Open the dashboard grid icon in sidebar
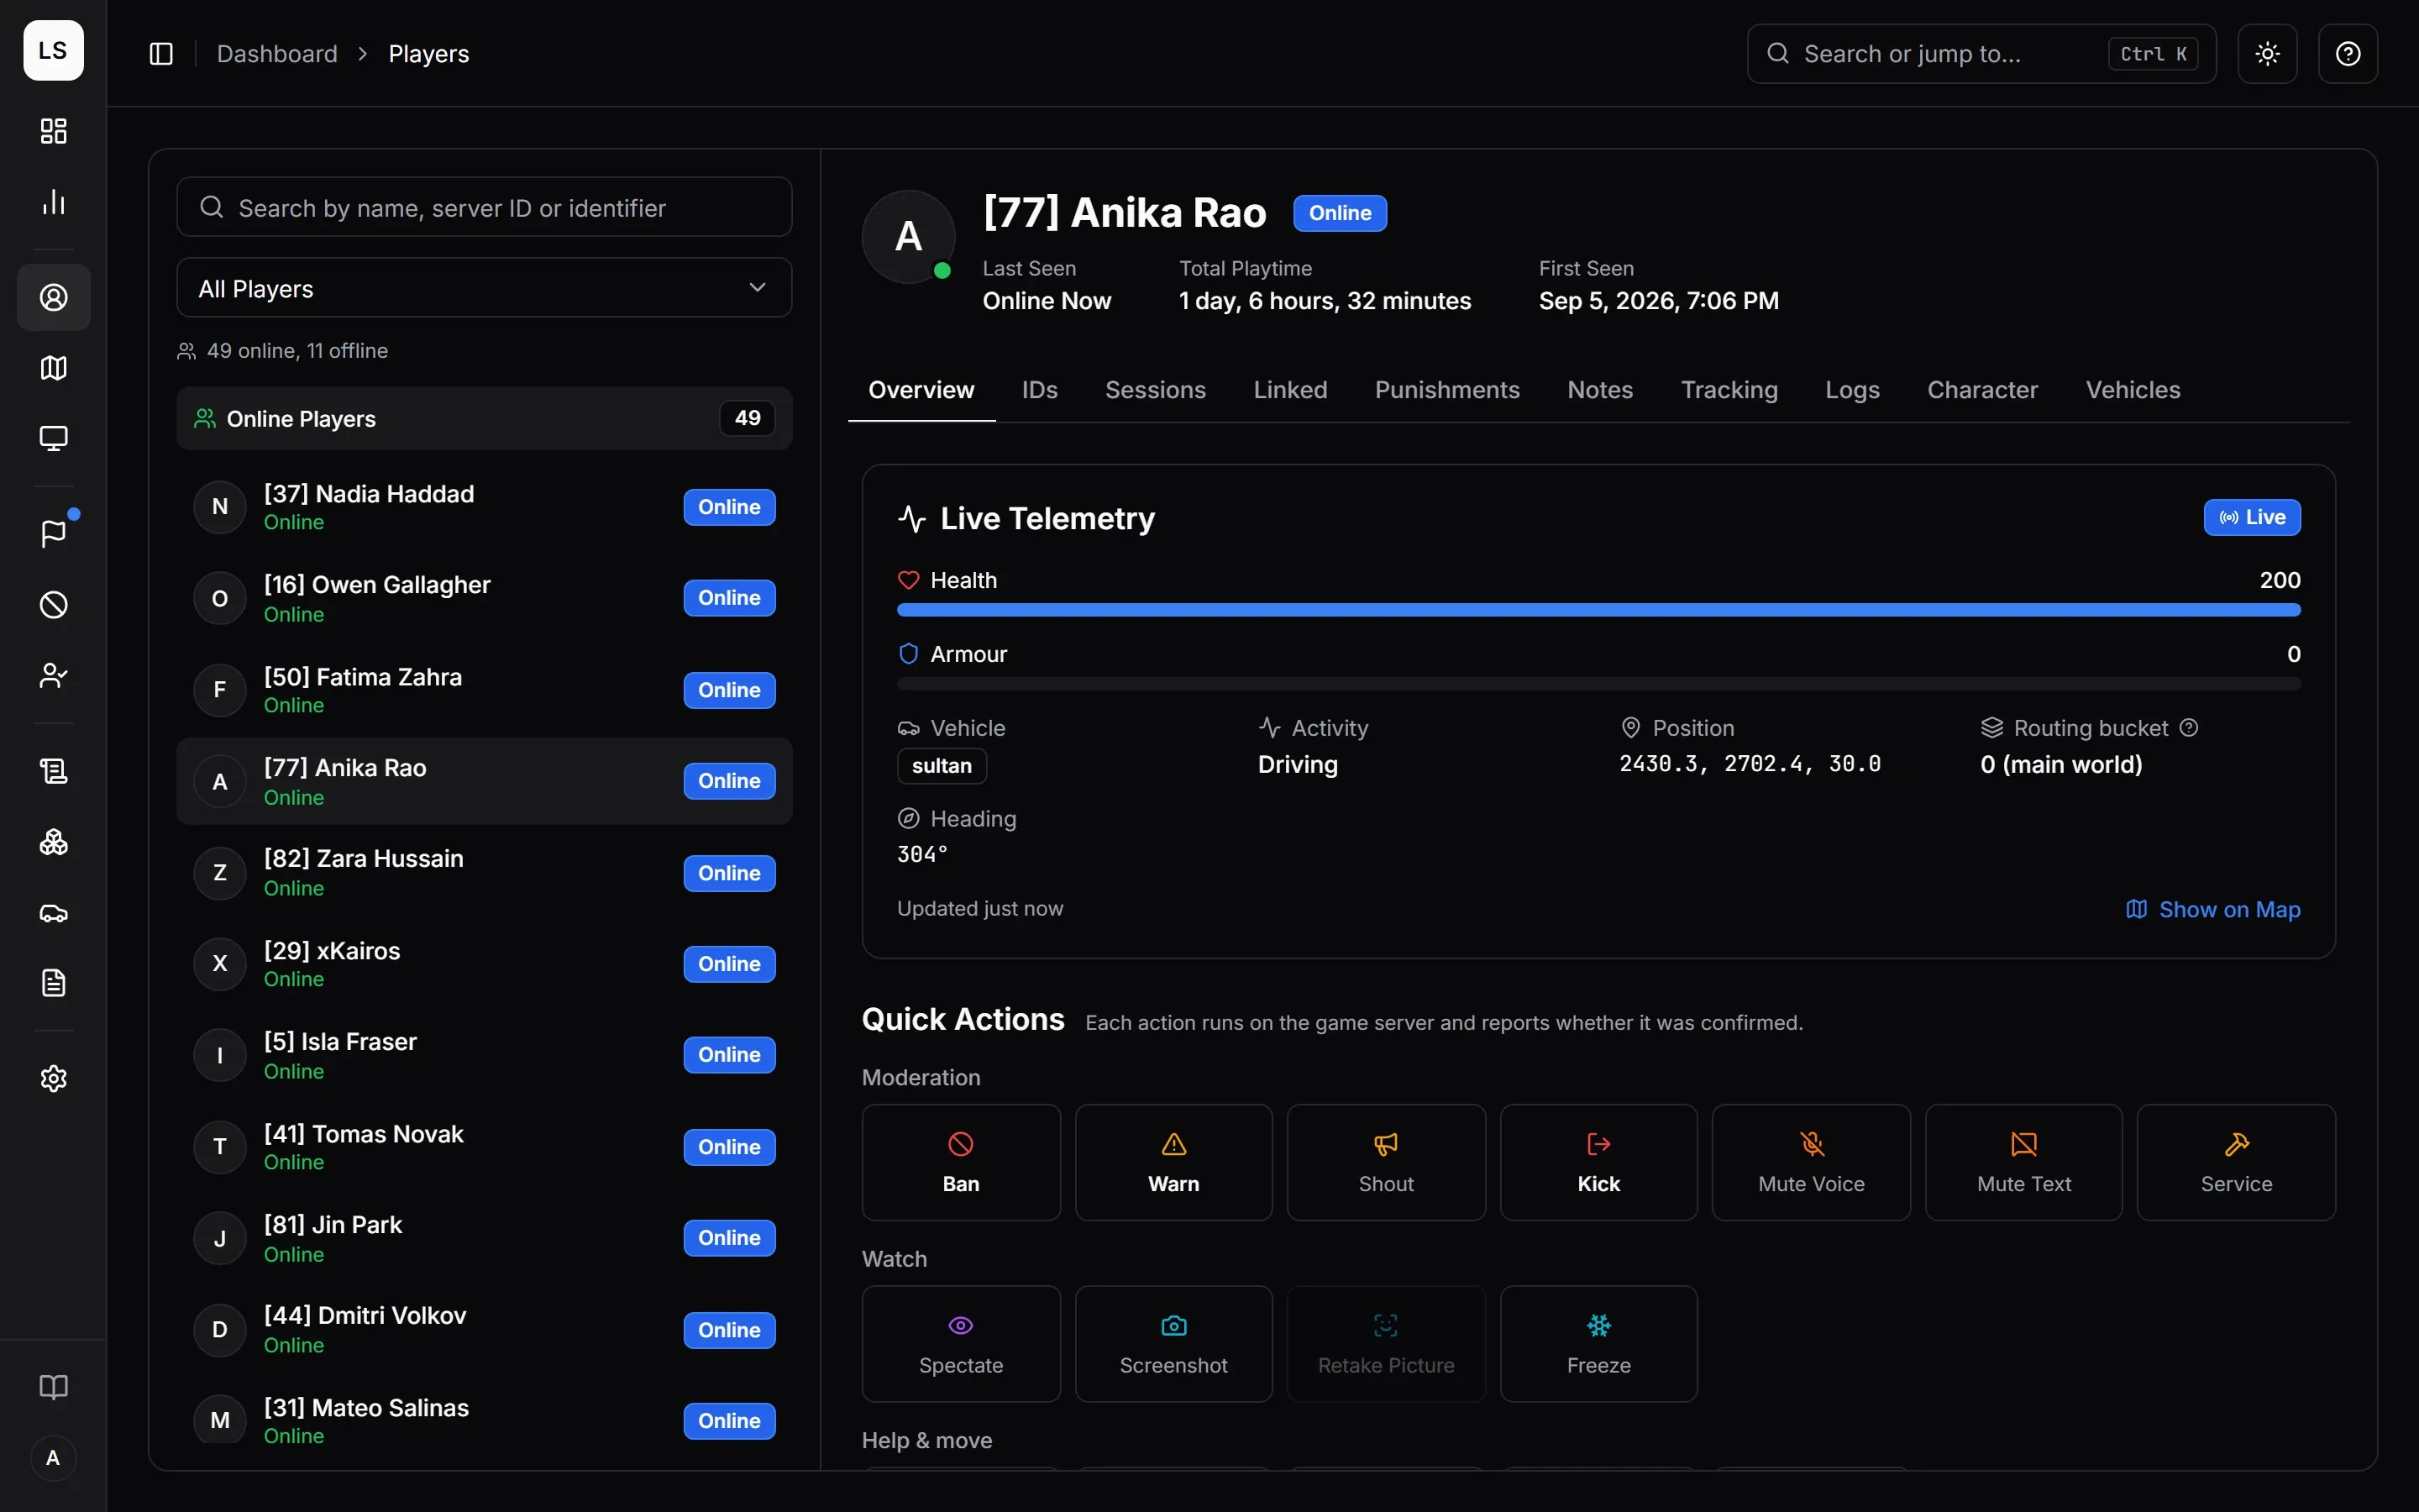 pyautogui.click(x=54, y=131)
